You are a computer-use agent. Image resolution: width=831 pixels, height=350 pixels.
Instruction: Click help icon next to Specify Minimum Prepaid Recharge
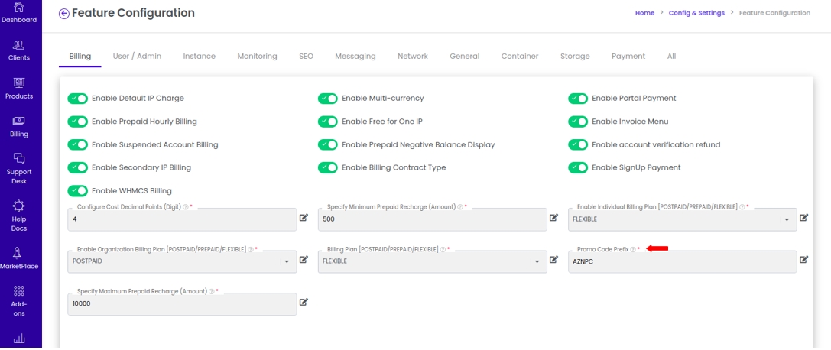coord(460,207)
